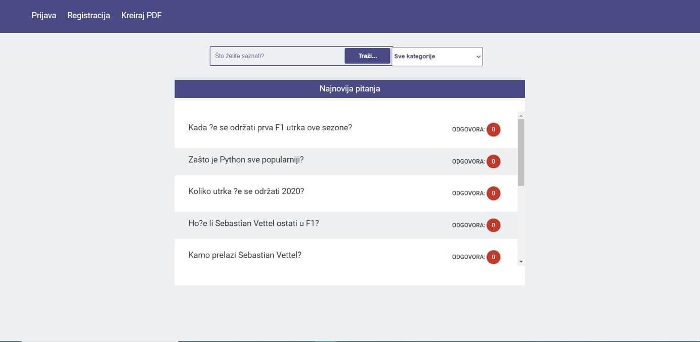The image size is (700, 342).
Task: Click the answer count badge for the F1 utrka question
Action: [493, 130]
